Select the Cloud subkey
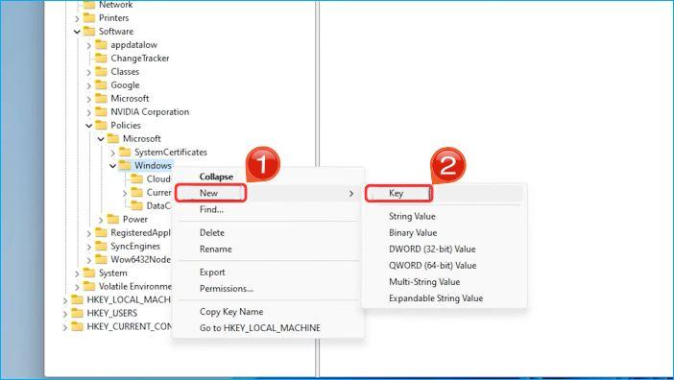Image resolution: width=674 pixels, height=380 pixels. pos(158,178)
